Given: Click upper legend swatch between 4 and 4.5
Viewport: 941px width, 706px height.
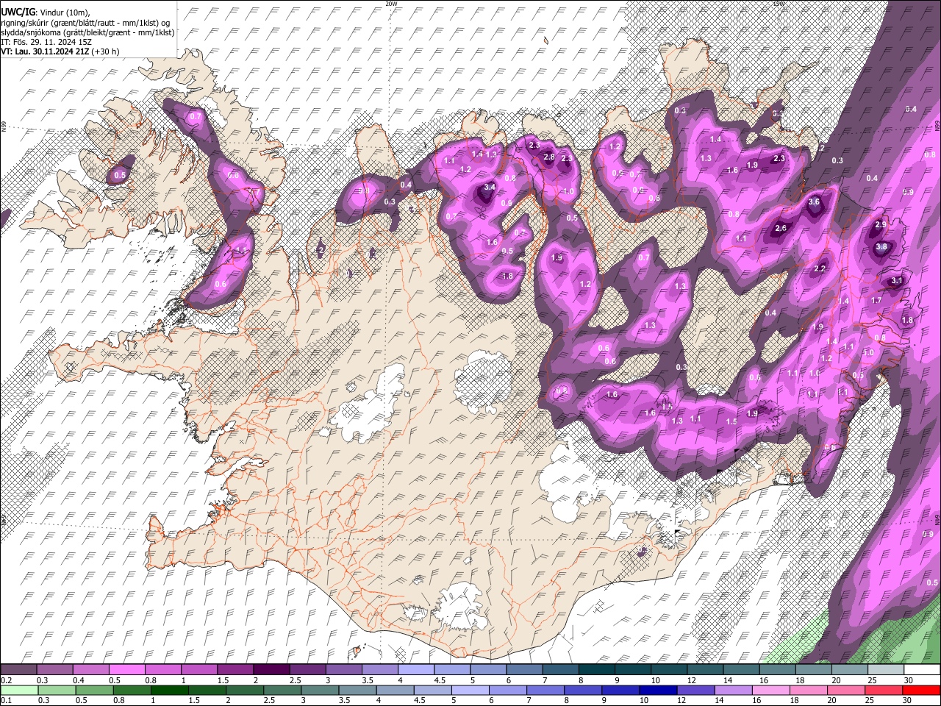Looking at the screenshot, I should click(x=415, y=670).
